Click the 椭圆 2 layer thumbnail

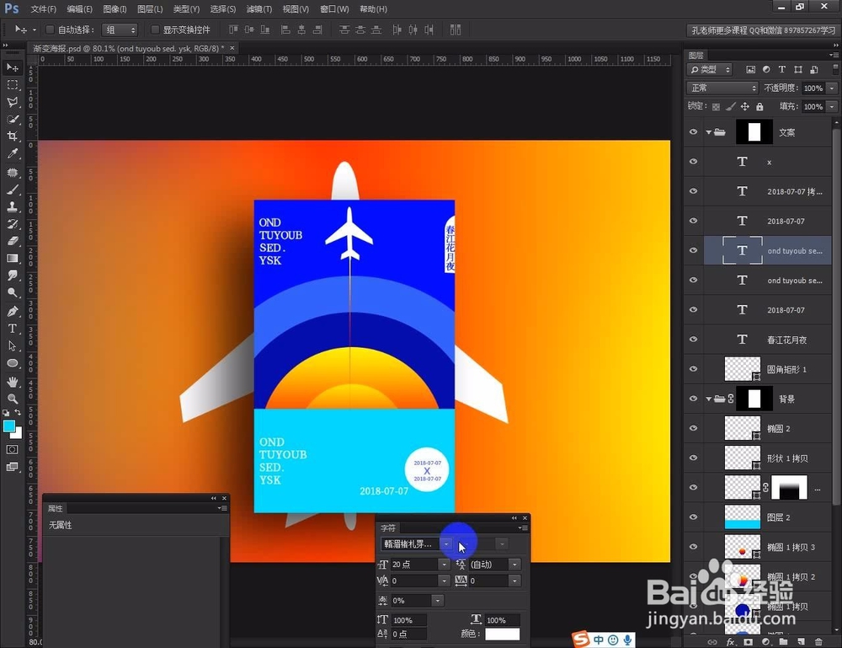pos(743,427)
